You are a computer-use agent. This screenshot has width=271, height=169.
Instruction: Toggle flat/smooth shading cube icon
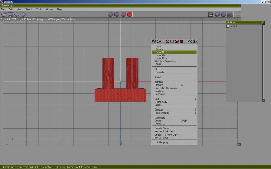click(x=217, y=15)
